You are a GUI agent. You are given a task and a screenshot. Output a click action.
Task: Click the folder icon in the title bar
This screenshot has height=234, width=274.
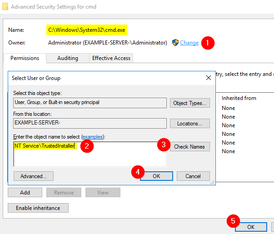tap(5, 7)
